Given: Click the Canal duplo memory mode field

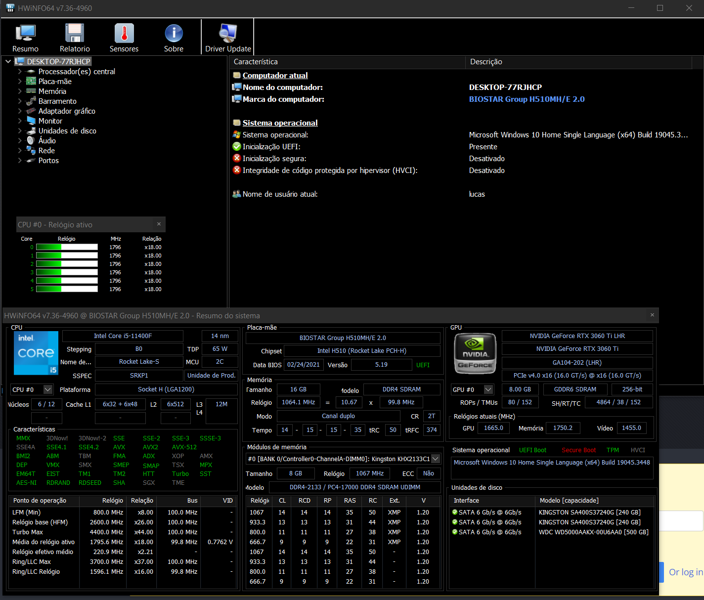Looking at the screenshot, I should 338,416.
